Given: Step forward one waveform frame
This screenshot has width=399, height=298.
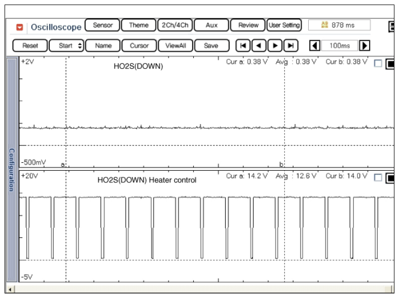Looking at the screenshot, I should [275, 46].
